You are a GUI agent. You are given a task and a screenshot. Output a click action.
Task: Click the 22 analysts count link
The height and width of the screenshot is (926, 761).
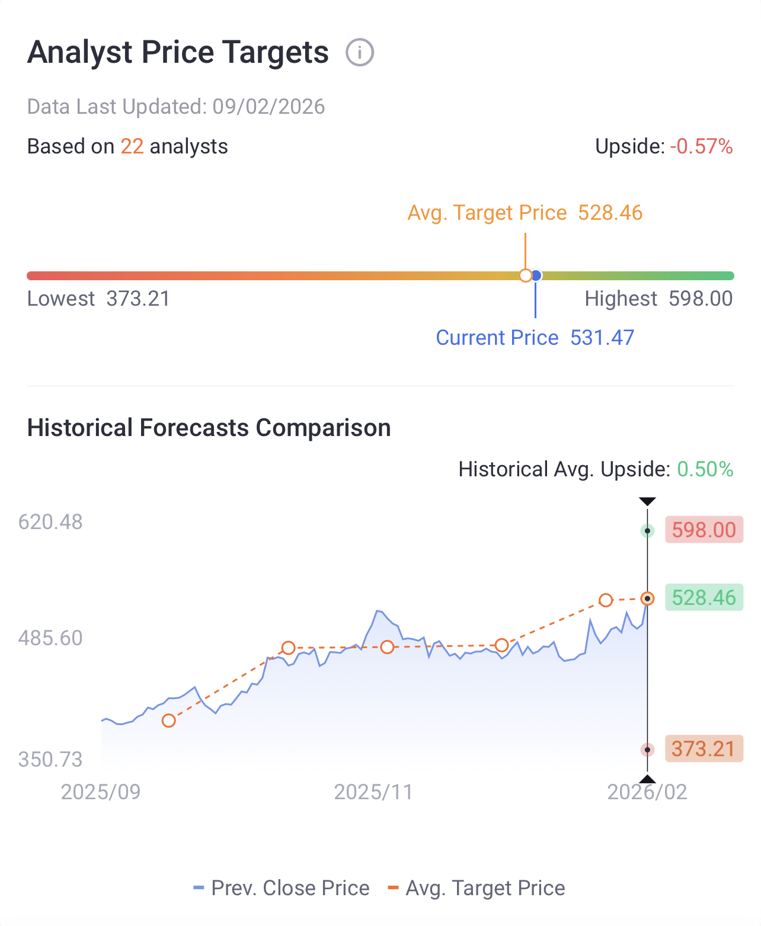coord(132,146)
